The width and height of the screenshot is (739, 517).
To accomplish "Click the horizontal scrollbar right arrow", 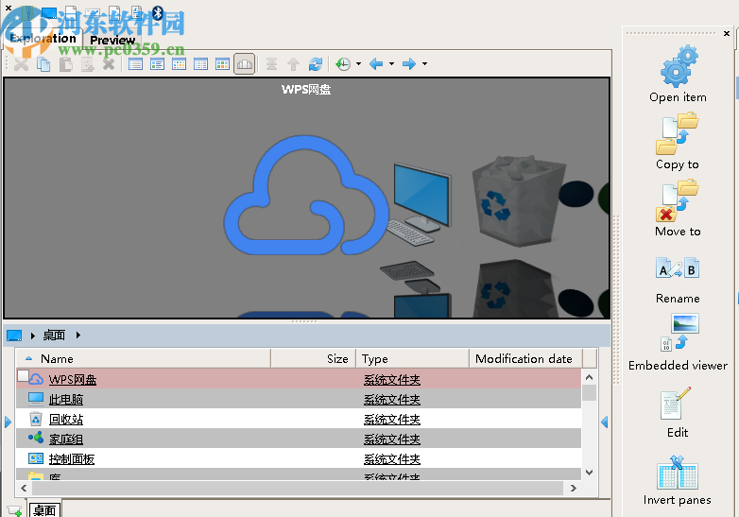I will [x=573, y=489].
